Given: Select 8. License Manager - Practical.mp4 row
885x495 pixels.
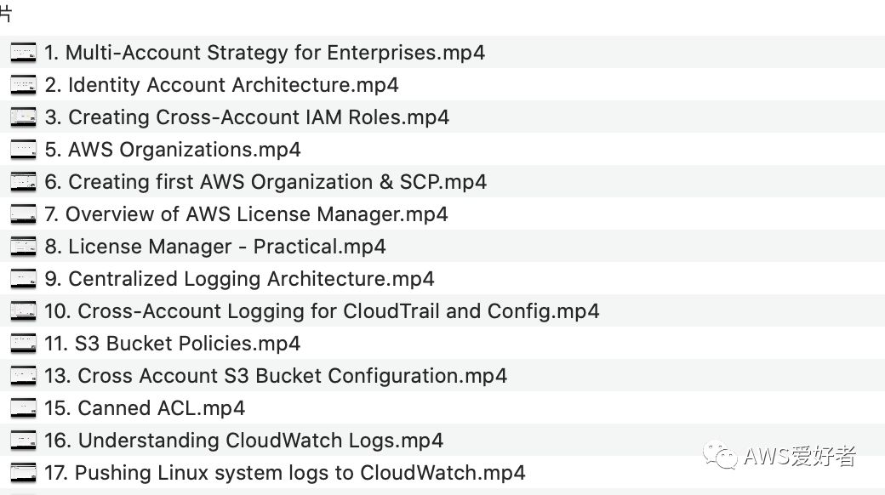Looking at the screenshot, I should click(x=215, y=247).
